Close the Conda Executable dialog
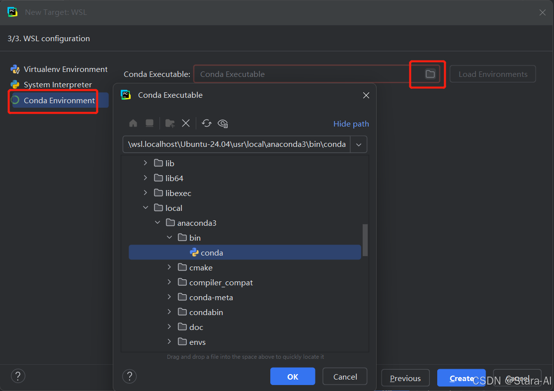Viewport: 554px width, 391px height. 366,95
